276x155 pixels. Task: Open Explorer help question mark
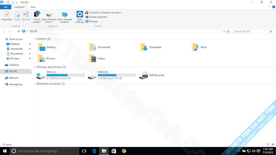pos(274,7)
